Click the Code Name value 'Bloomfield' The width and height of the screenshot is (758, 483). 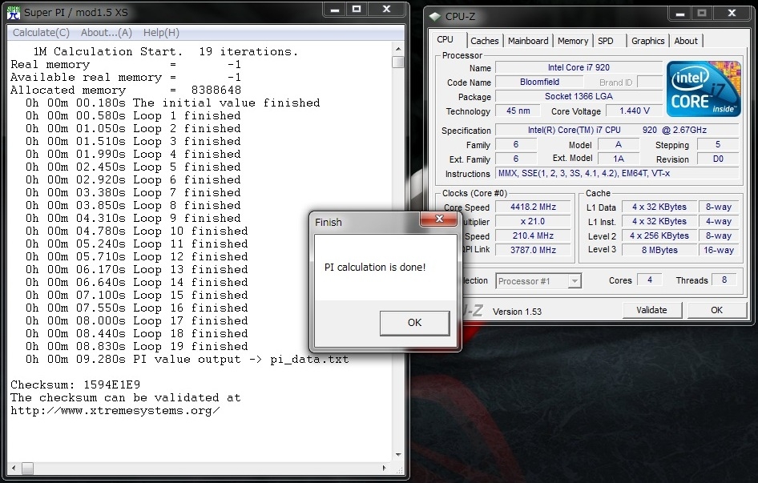click(539, 83)
